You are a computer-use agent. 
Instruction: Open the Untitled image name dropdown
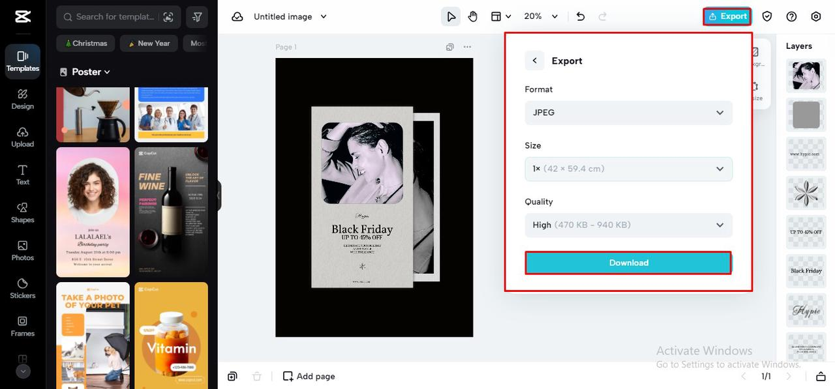click(290, 17)
